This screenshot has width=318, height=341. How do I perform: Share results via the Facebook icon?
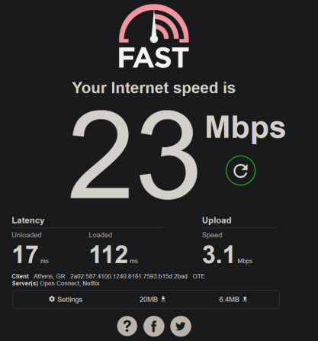click(154, 326)
